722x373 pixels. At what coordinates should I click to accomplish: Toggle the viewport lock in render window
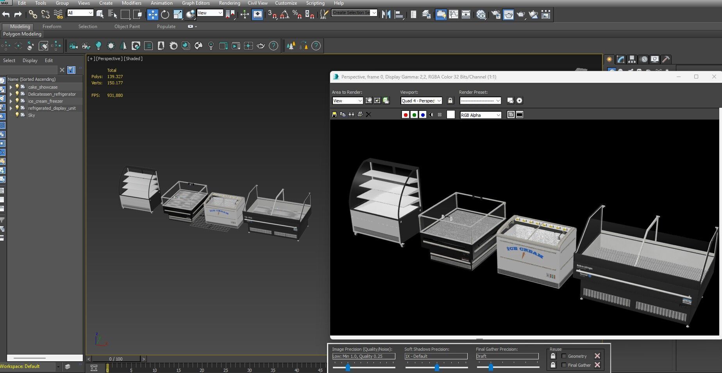click(x=450, y=100)
